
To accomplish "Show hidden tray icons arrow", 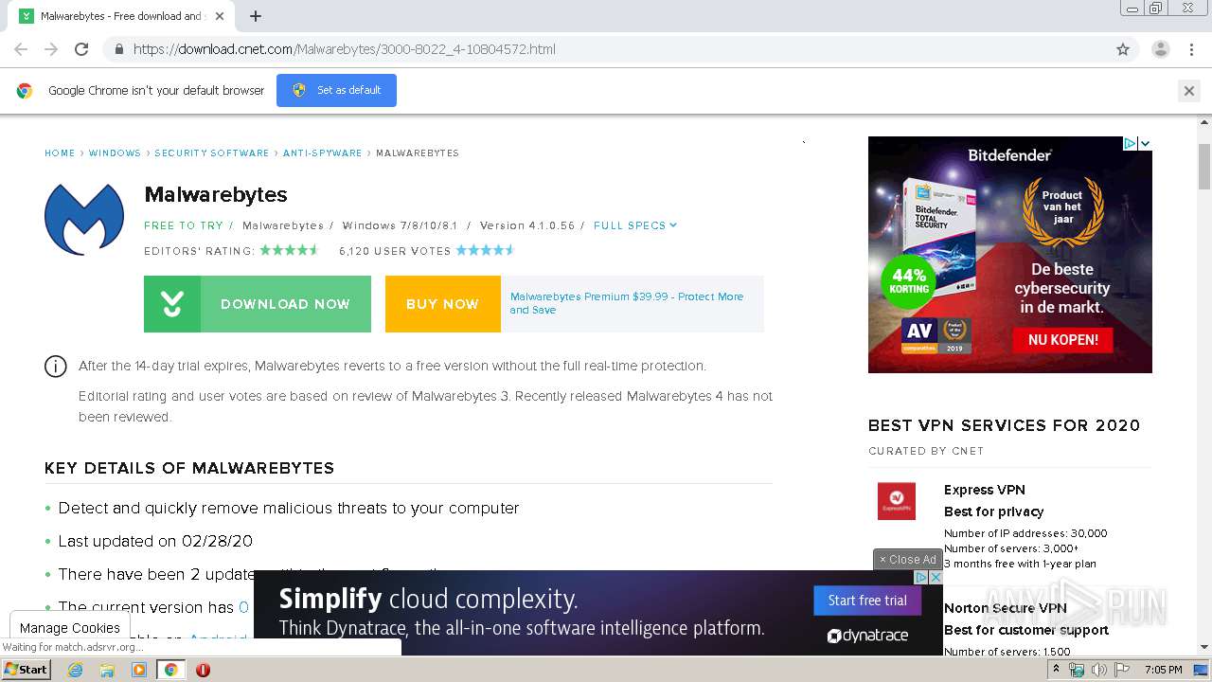I will [1058, 670].
